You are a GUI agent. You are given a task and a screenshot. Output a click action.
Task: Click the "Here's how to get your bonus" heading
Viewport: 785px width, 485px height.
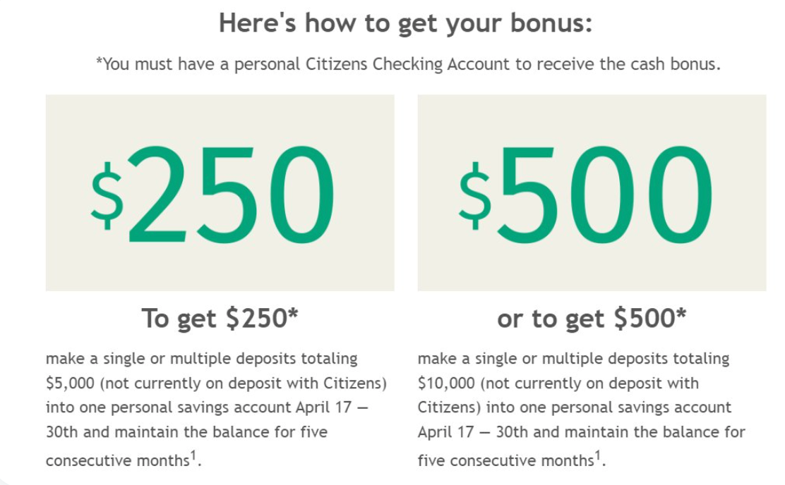click(405, 23)
